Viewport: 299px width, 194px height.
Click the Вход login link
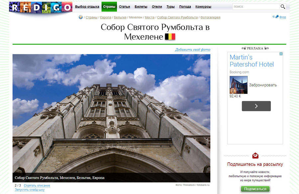click(282, 17)
